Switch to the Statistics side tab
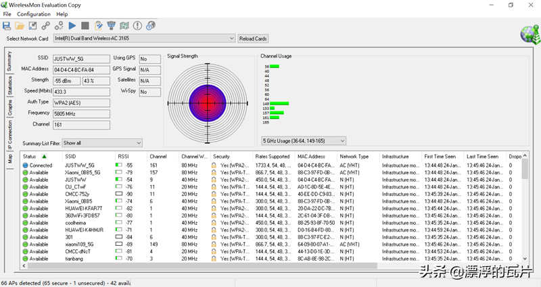This screenshot has height=287, width=541. (9, 85)
